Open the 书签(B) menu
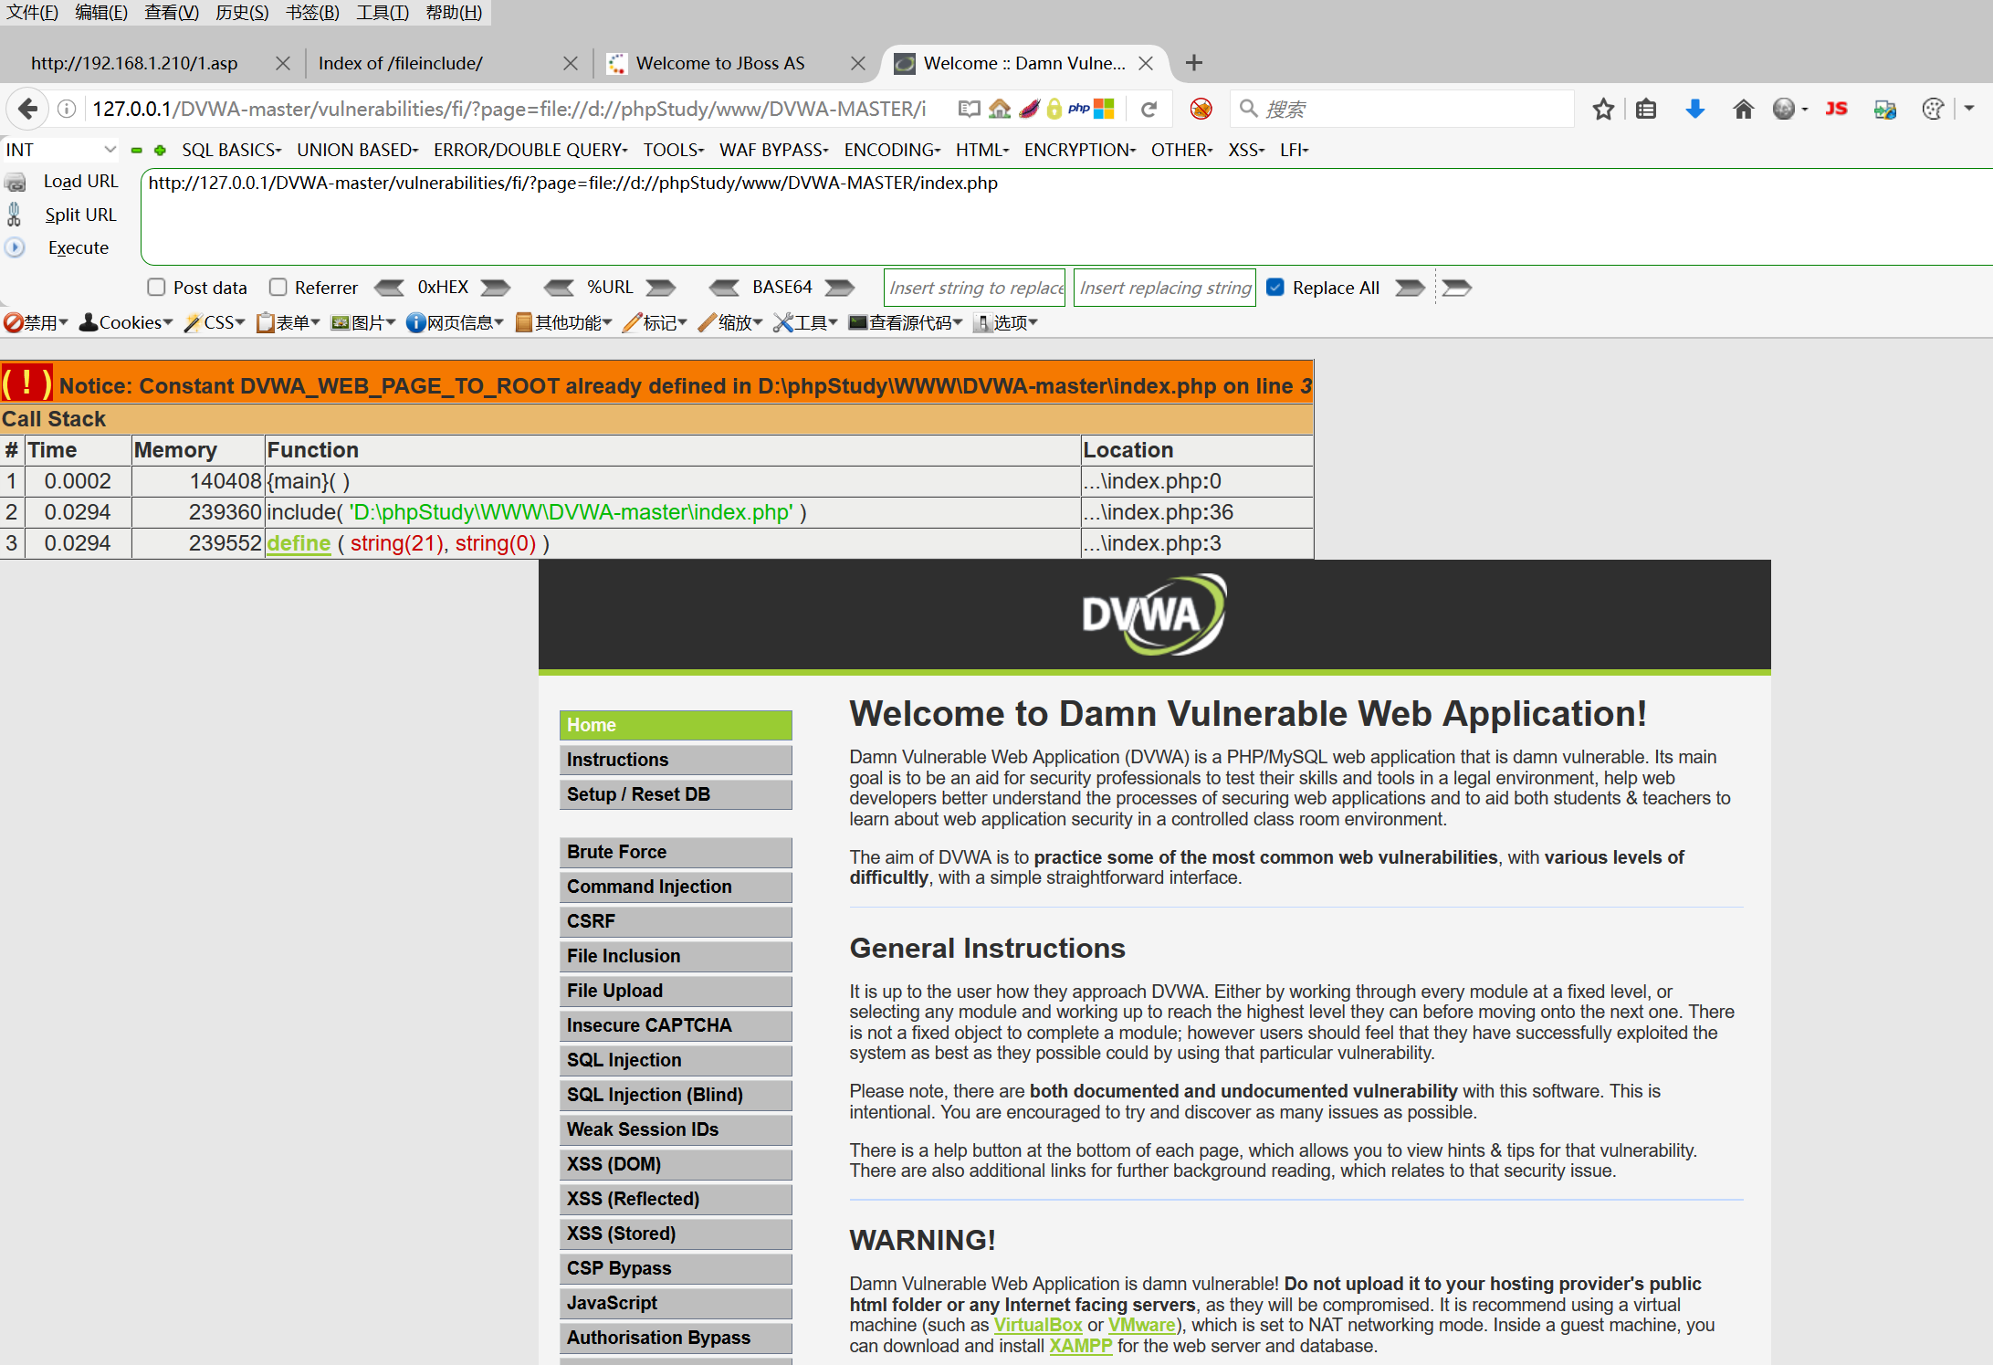 (312, 12)
